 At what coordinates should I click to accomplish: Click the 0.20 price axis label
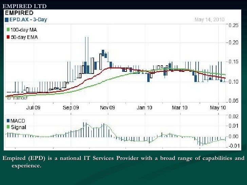[x=233, y=42]
